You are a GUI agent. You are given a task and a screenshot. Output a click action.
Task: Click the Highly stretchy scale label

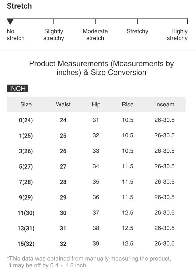tap(177, 35)
